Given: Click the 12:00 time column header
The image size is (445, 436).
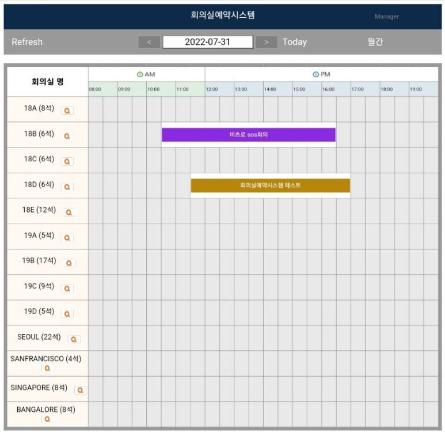Looking at the screenshot, I should pos(220,89).
